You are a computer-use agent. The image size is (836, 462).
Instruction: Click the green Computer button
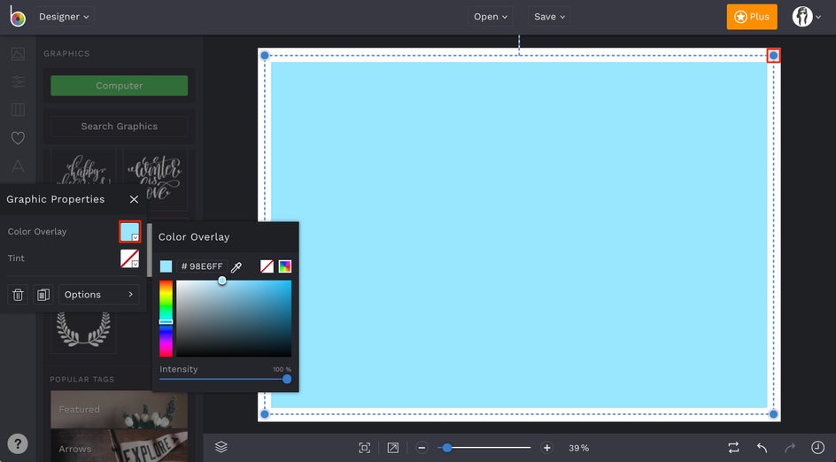[119, 86]
